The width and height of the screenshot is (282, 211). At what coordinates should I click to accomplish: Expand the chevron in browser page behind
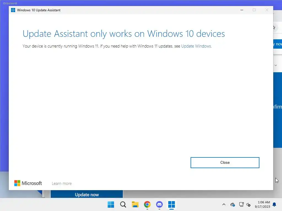click(275, 65)
